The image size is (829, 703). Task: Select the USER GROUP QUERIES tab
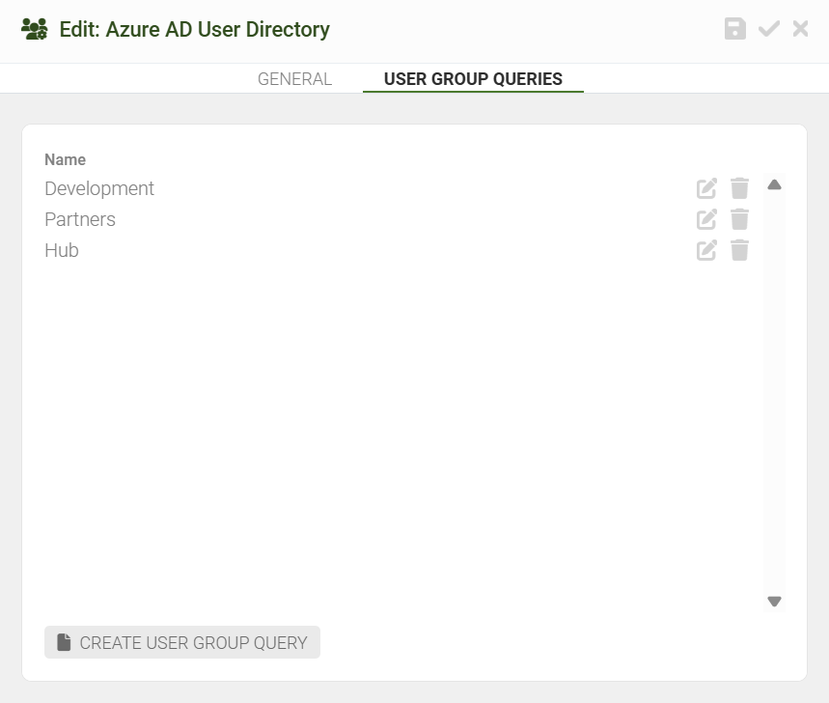473,79
